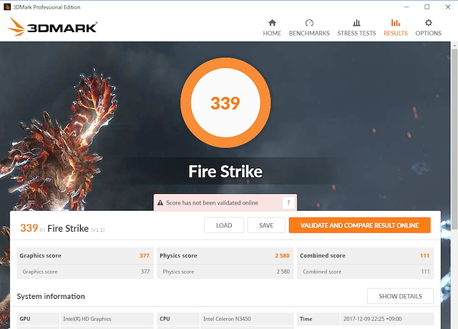Viewport: 458px width, 329px height.
Task: Open the question mark help for validation
Action: point(288,202)
